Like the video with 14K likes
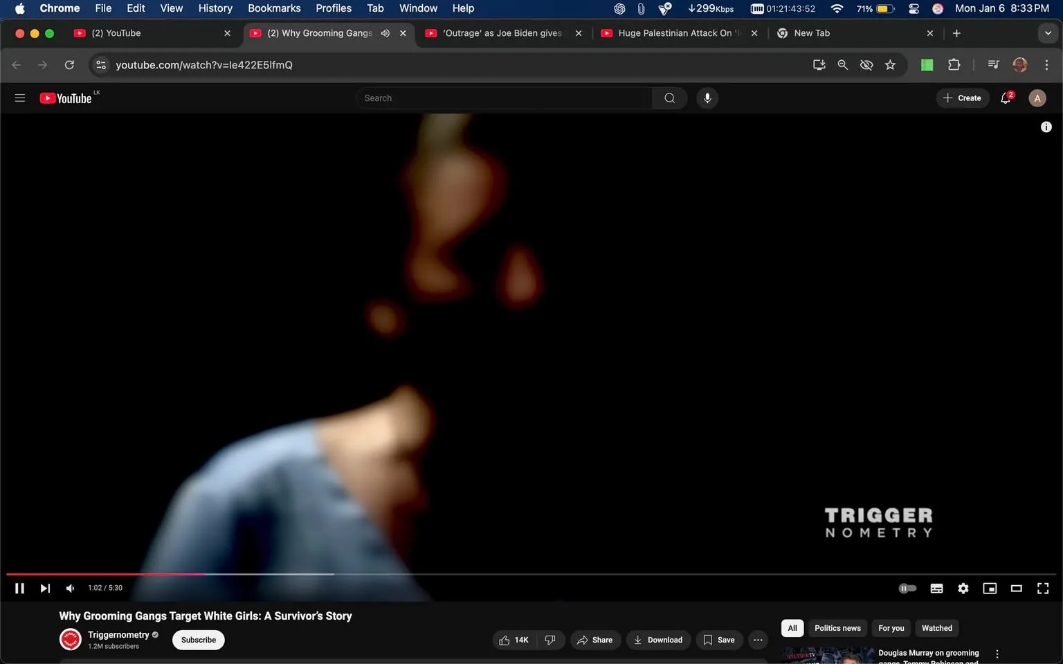This screenshot has height=664, width=1063. point(513,639)
